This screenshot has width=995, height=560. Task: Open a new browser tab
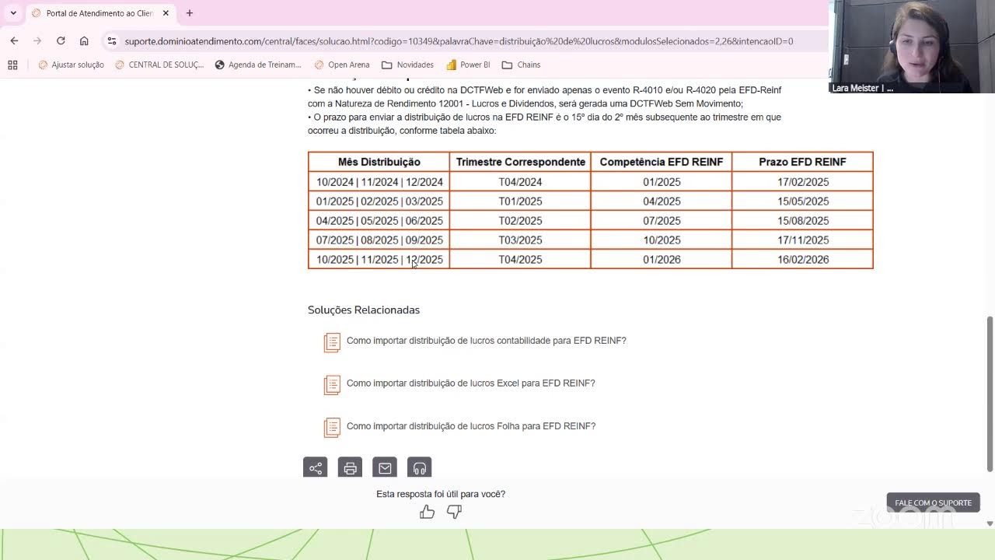click(189, 13)
